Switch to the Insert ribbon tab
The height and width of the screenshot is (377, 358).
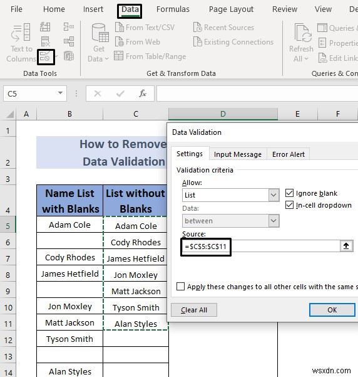[93, 9]
